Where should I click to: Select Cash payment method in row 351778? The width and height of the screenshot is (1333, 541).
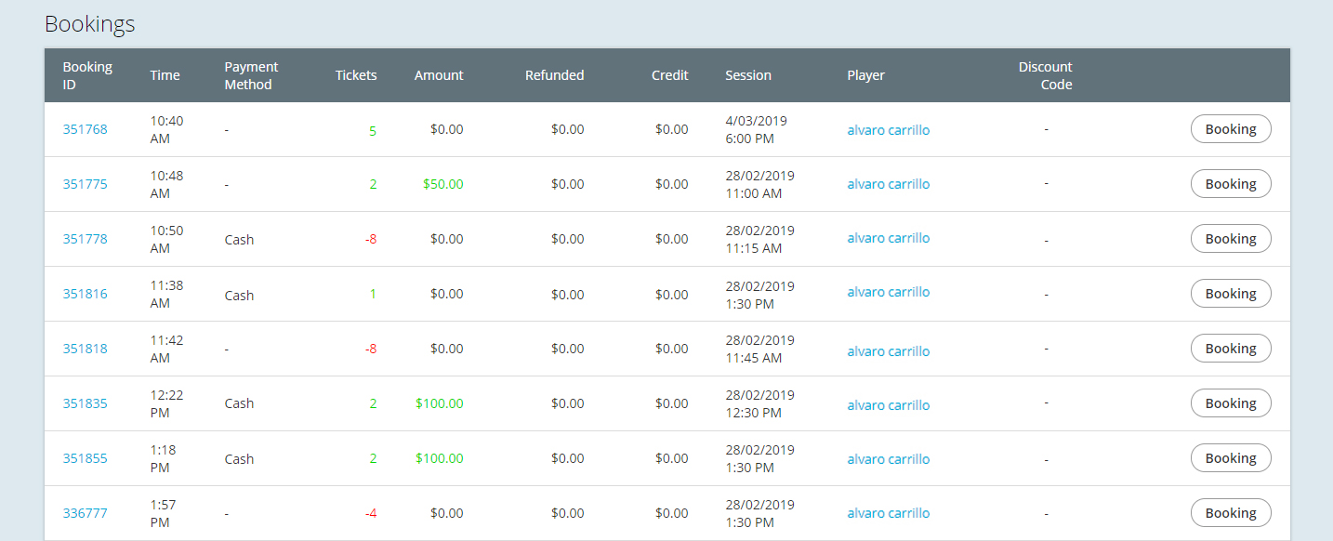(x=239, y=240)
